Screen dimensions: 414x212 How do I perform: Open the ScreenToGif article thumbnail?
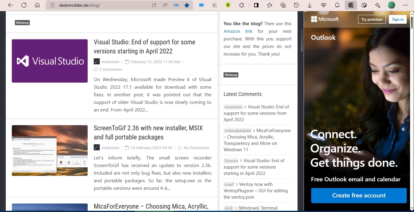pos(50,150)
